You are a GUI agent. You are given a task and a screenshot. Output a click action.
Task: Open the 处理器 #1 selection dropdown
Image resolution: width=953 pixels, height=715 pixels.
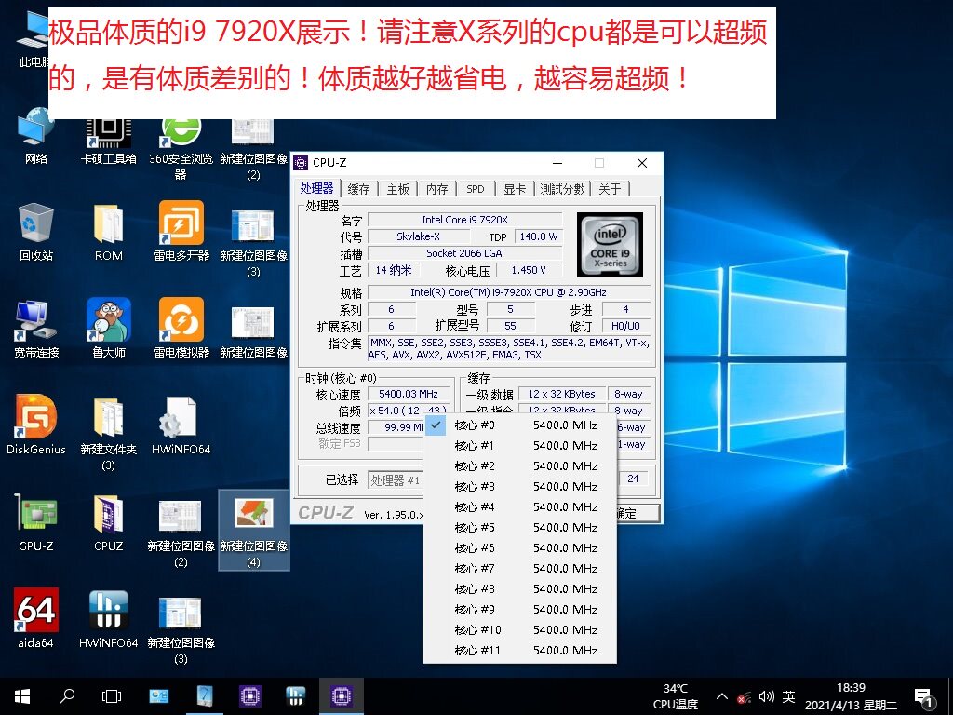pos(396,480)
